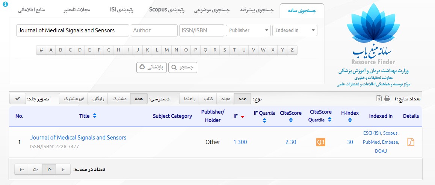
Task: Toggle the cover image (تصویر جلد) checkmark
Action: (17, 99)
